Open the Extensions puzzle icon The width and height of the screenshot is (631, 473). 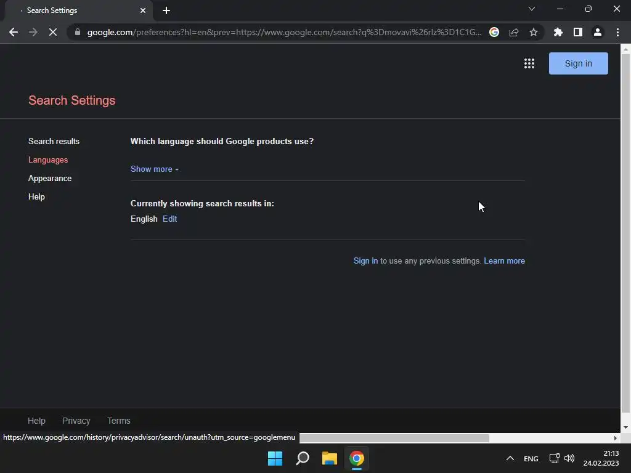pyautogui.click(x=558, y=32)
